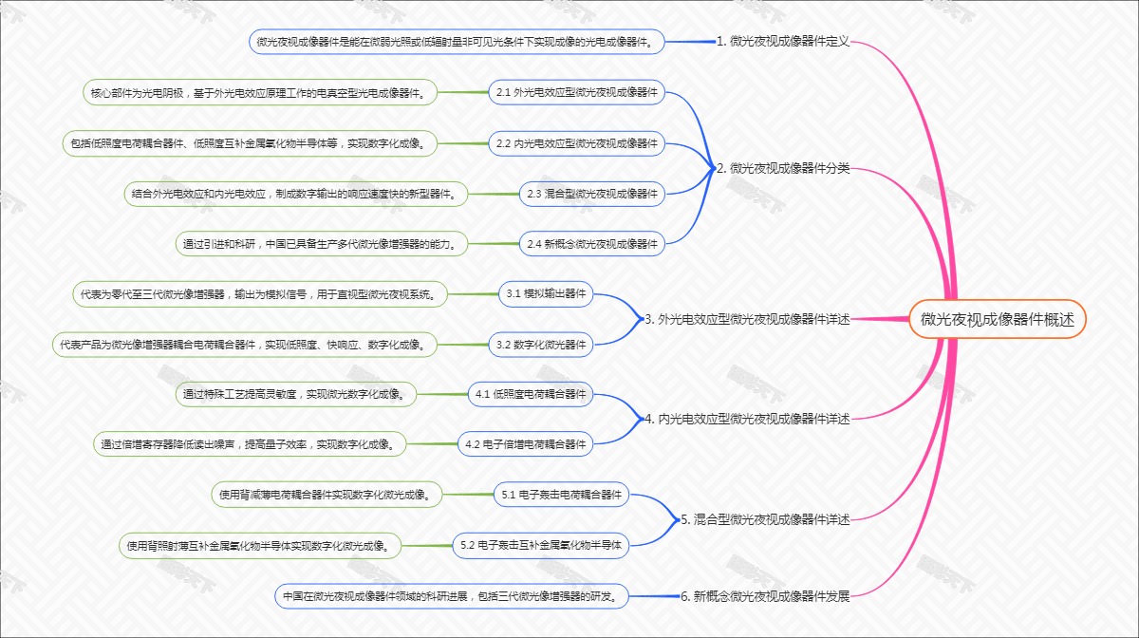Click the note starting with 使用背减薄电荷耦合器件
The width and height of the screenshot is (1139, 638).
(326, 494)
